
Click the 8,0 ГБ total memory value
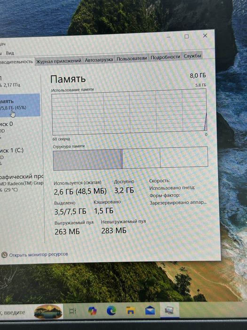click(x=198, y=75)
